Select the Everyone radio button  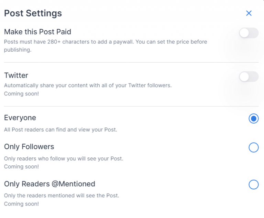tap(253, 119)
